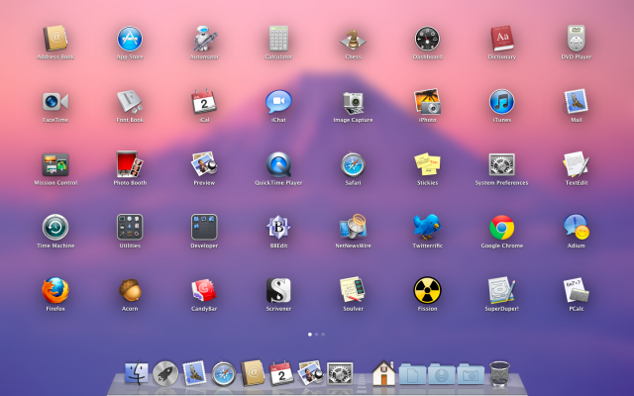Open the Documents stack in the Dock

coord(412,374)
